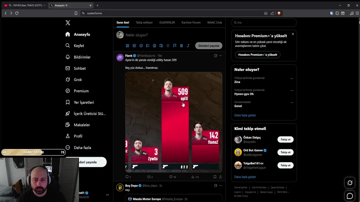Screen dimensions: 360x202
Task: Click Gönderi yayınla button in composer
Action: click(209, 46)
